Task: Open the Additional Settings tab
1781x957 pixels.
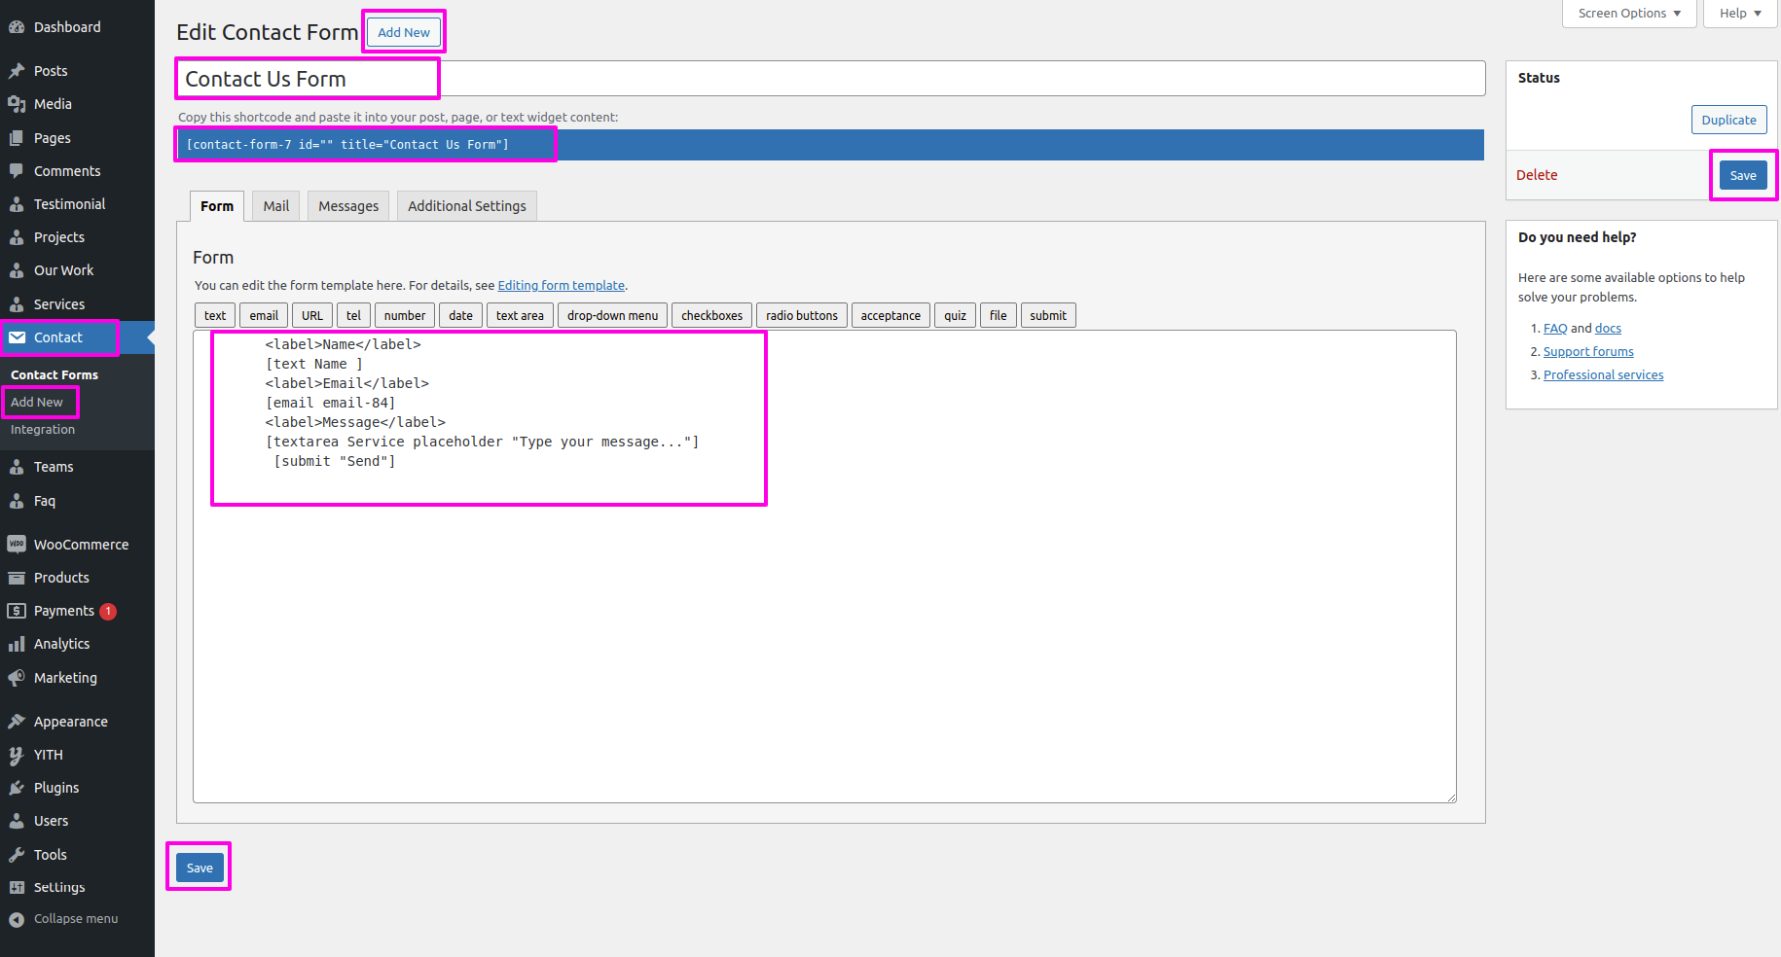Action: (x=466, y=206)
